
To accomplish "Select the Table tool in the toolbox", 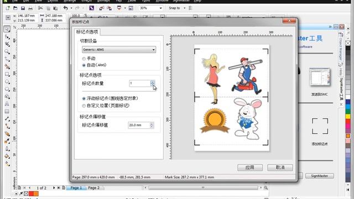I will pyautogui.click(x=7, y=112).
